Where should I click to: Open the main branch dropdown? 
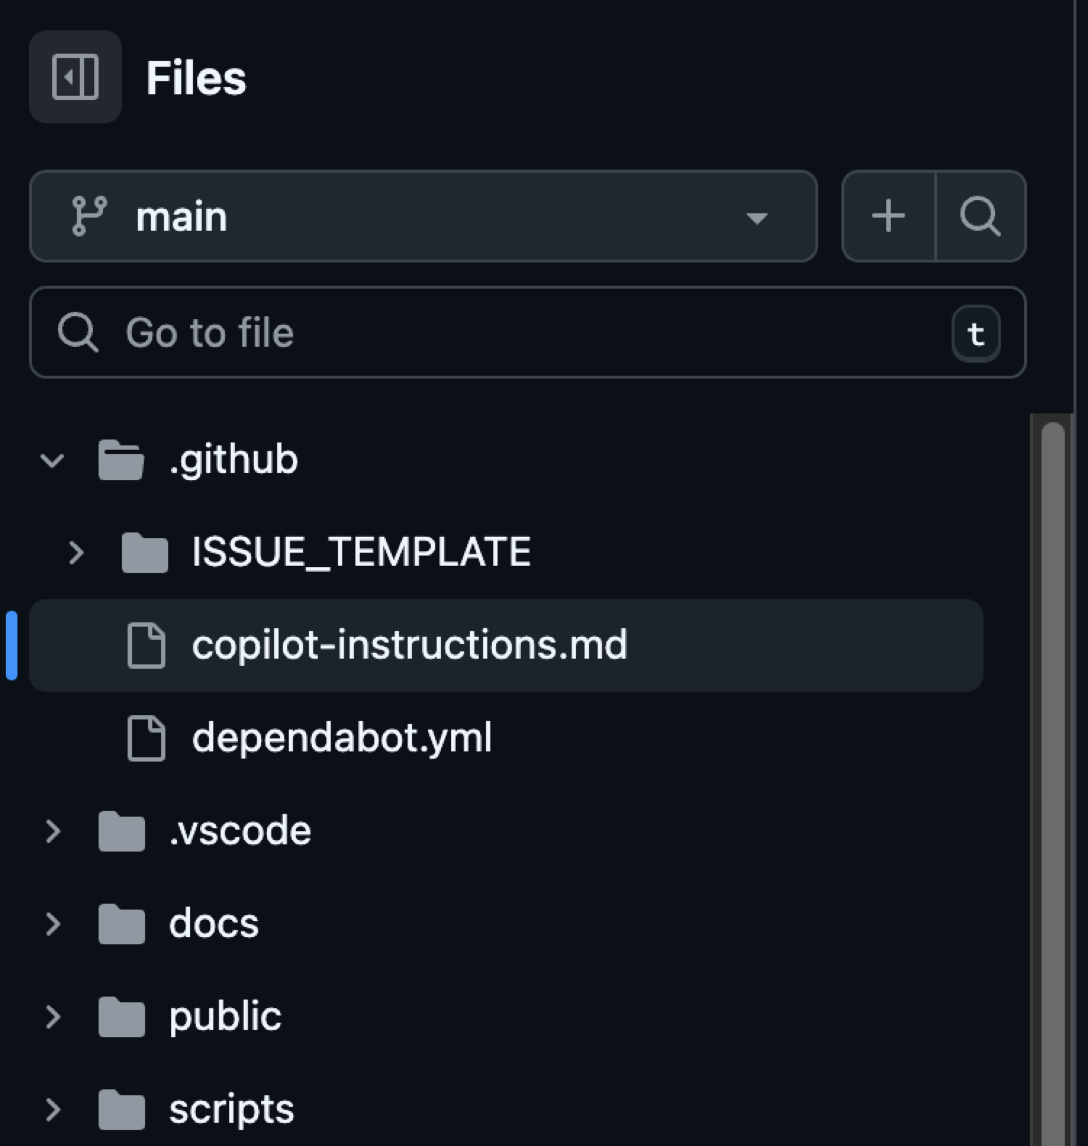click(x=756, y=218)
